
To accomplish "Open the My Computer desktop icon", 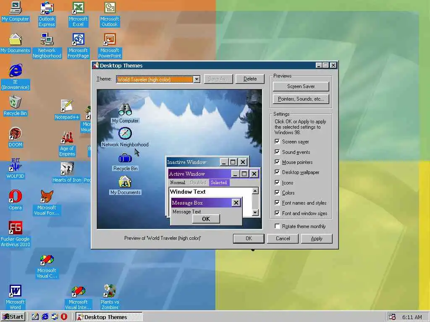I will pos(16,11).
